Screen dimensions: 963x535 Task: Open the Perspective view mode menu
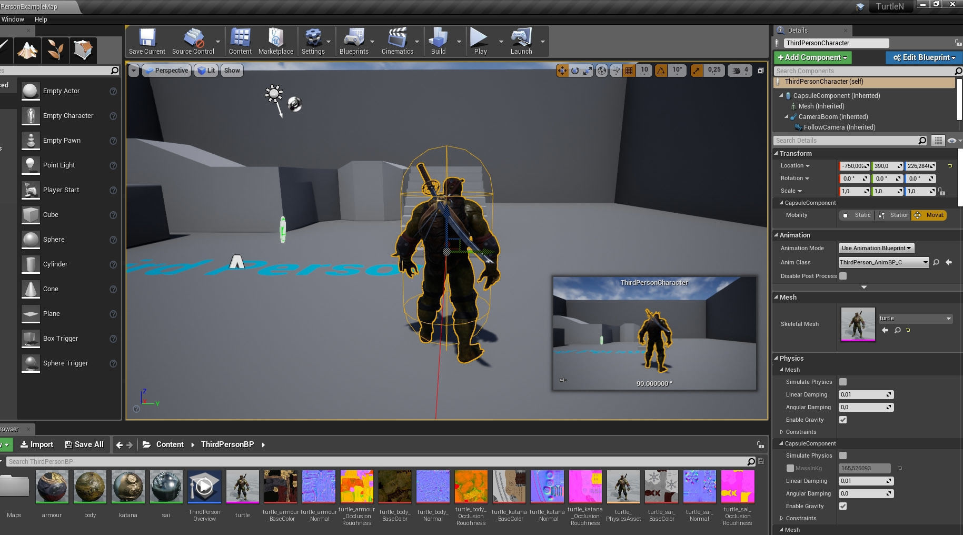166,71
